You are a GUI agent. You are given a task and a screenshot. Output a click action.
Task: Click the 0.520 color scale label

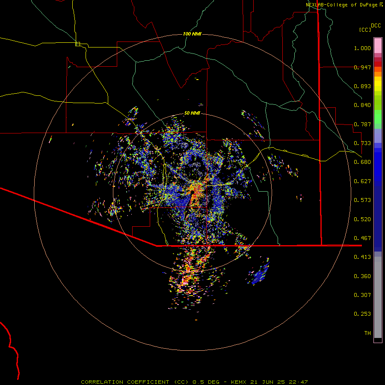tap(362, 219)
